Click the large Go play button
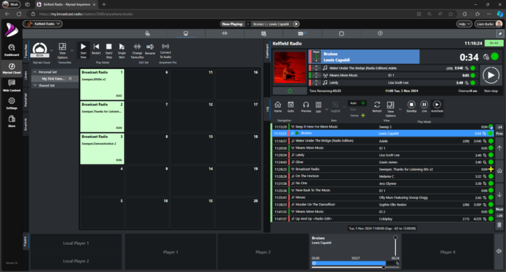The image size is (506, 272). point(491,75)
